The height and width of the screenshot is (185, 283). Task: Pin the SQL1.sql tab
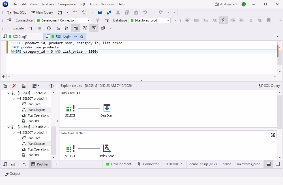[76, 37]
